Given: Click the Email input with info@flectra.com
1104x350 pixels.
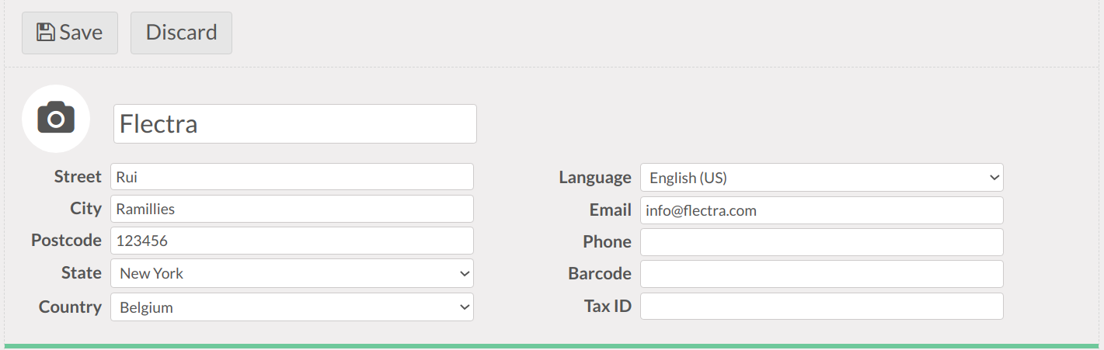Looking at the screenshot, I should 821,210.
